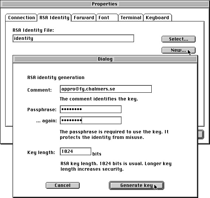Image resolution: width=210 pixels, height=198 pixels.
Task: Click into the Comment field with appro@fy.chalmers.se
Action: [x=106, y=89]
